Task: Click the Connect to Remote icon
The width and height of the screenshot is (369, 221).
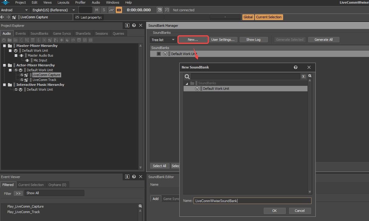Action: (x=160, y=10)
